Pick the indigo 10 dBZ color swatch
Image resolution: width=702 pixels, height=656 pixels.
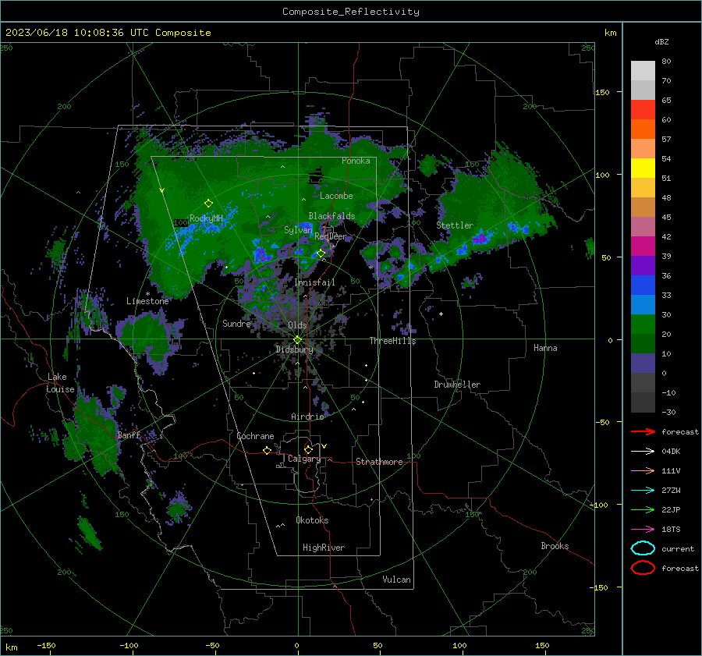click(x=643, y=363)
